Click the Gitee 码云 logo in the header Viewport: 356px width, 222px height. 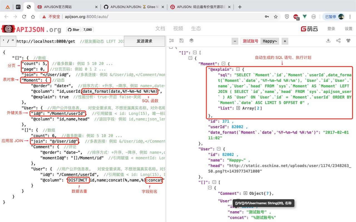point(310,28)
